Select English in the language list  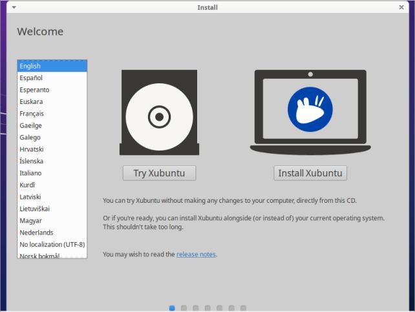pyautogui.click(x=52, y=66)
